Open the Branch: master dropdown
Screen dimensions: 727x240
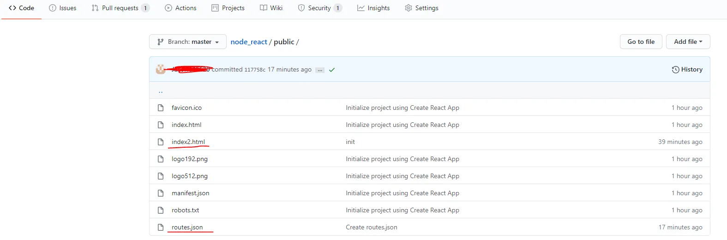pos(188,42)
